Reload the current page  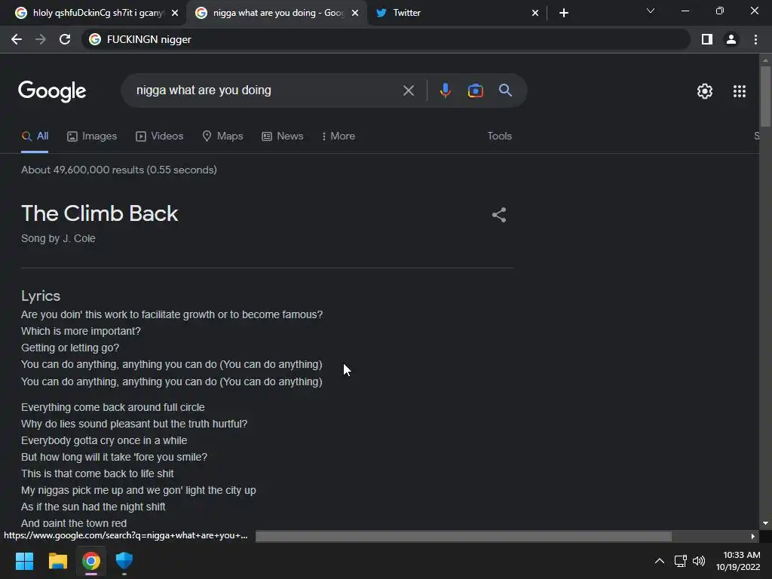65,39
